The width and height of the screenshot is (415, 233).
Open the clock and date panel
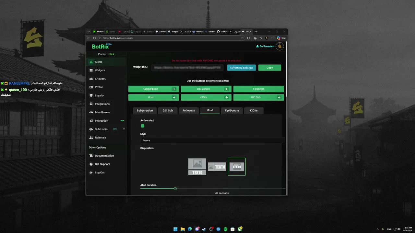tap(408, 229)
